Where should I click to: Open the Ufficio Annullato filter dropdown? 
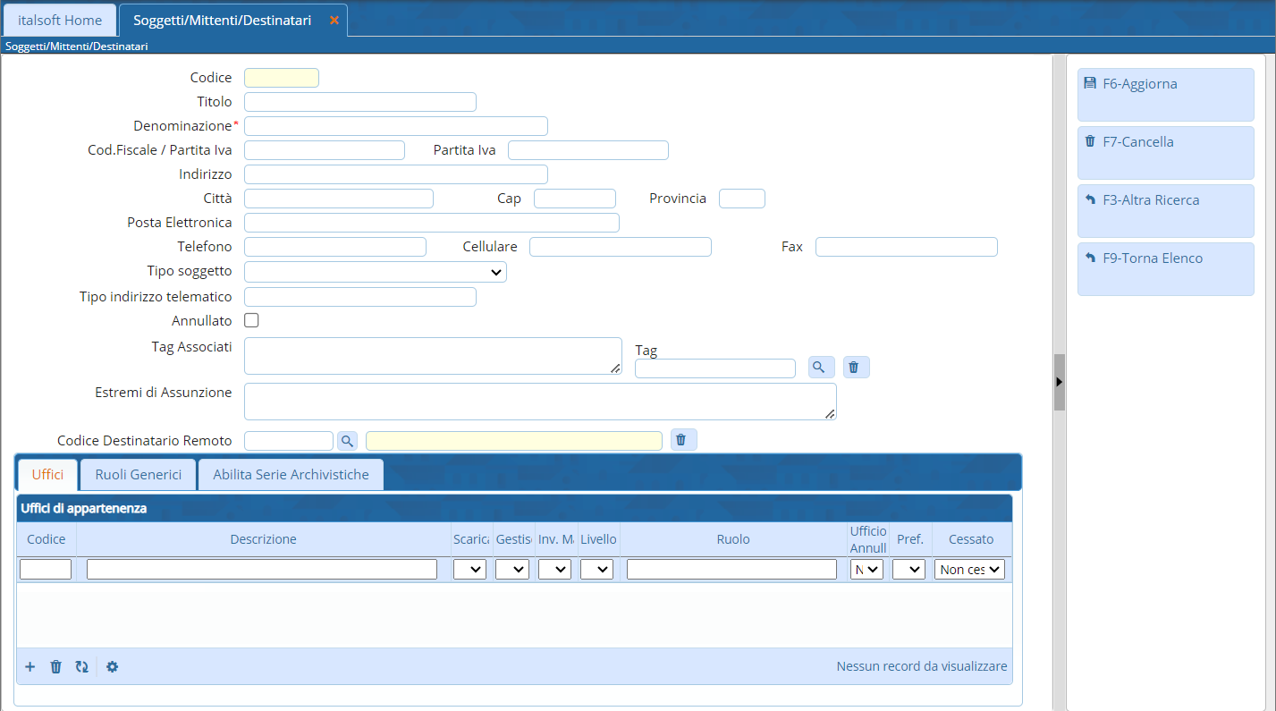(x=866, y=570)
